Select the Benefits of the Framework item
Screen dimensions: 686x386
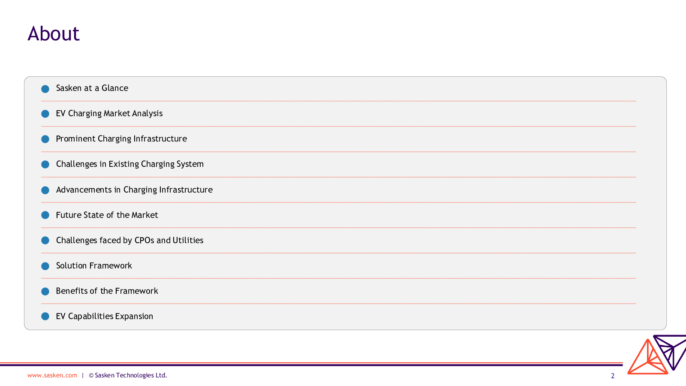click(x=107, y=291)
